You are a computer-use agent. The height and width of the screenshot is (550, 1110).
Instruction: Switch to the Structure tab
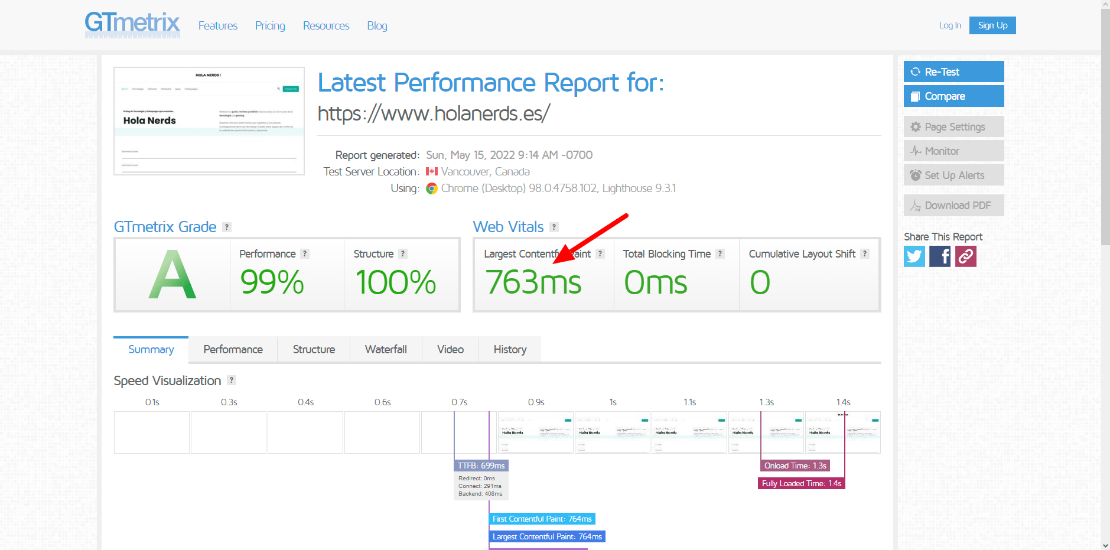tap(314, 349)
